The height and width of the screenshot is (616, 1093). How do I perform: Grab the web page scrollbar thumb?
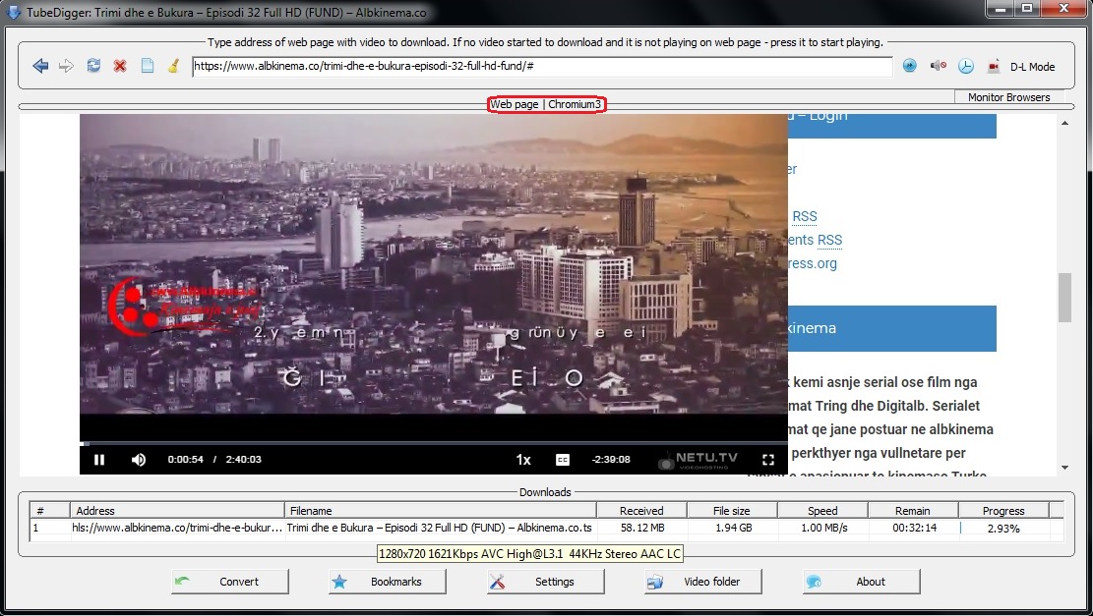[x=1064, y=298]
